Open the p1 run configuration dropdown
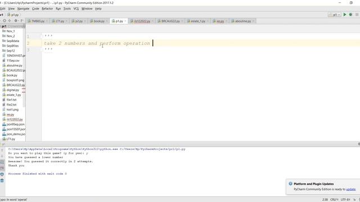360x202 pixels. [335, 15]
